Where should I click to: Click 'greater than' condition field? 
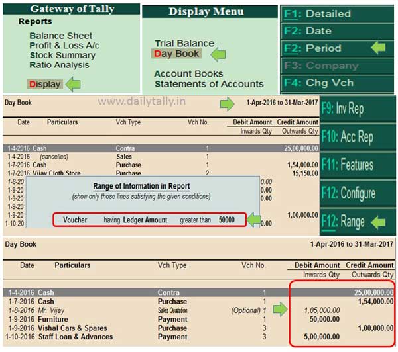(196, 220)
